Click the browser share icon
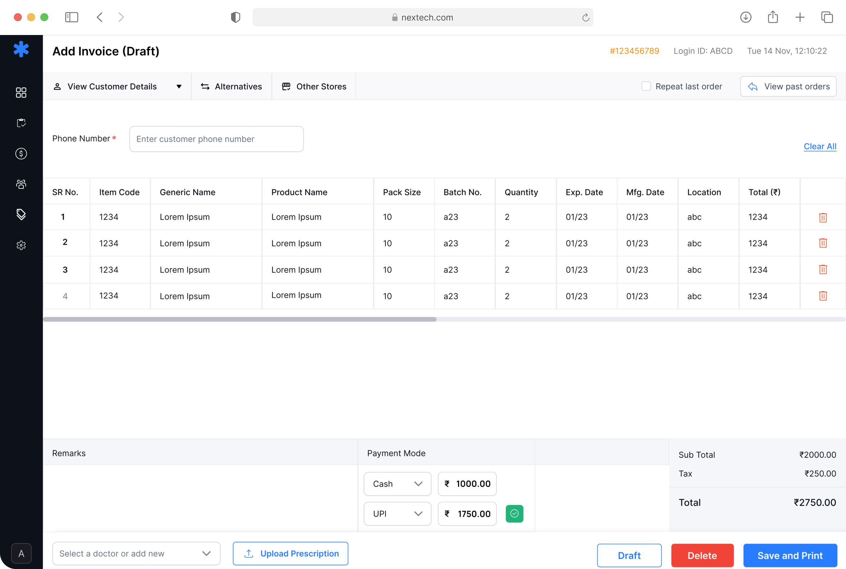The image size is (846, 569). [x=773, y=17]
